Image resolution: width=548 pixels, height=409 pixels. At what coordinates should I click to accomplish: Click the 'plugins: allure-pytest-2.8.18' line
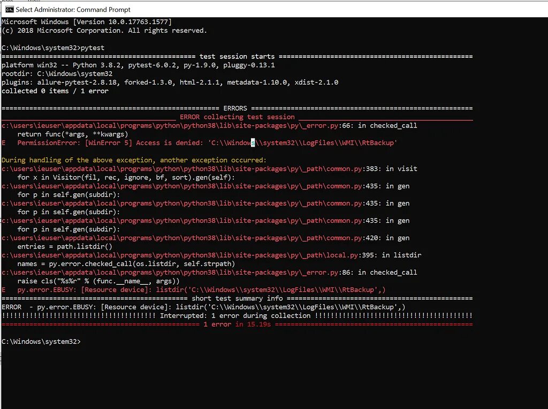pyautogui.click(x=170, y=82)
